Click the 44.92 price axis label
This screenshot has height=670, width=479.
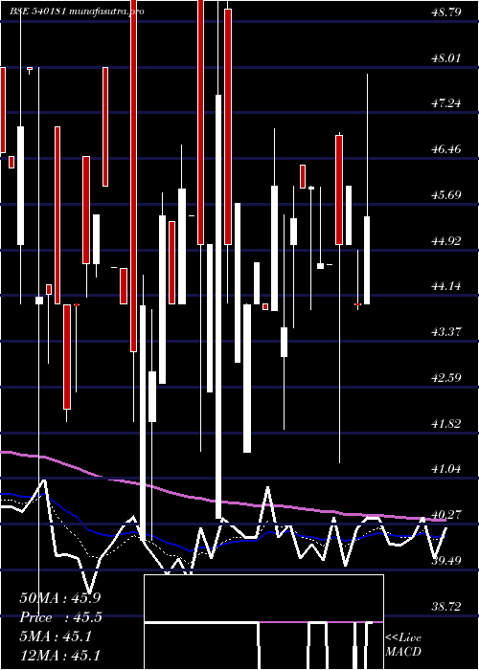tap(447, 240)
